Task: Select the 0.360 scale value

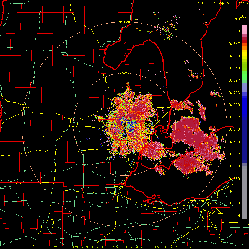Action: coord(234,179)
